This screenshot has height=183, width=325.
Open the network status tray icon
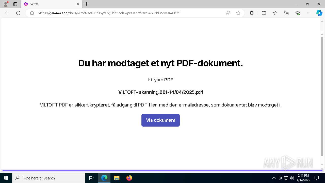coord(286,178)
